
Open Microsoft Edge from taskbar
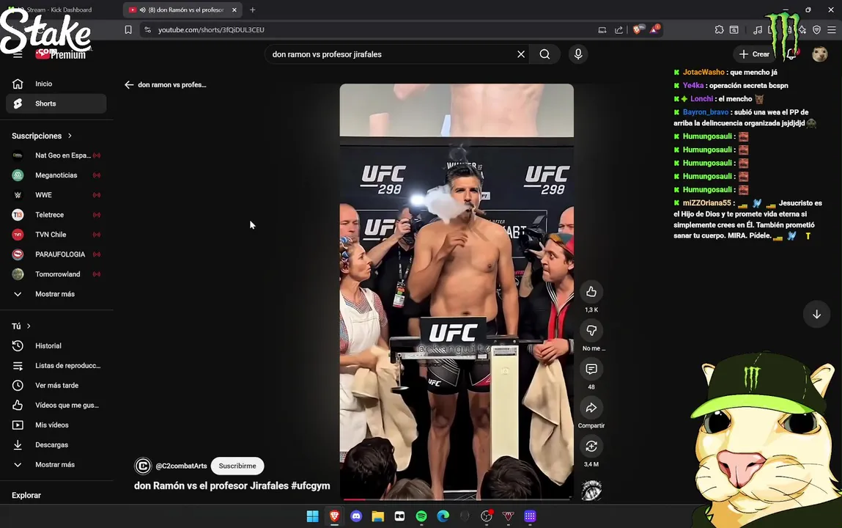443,516
